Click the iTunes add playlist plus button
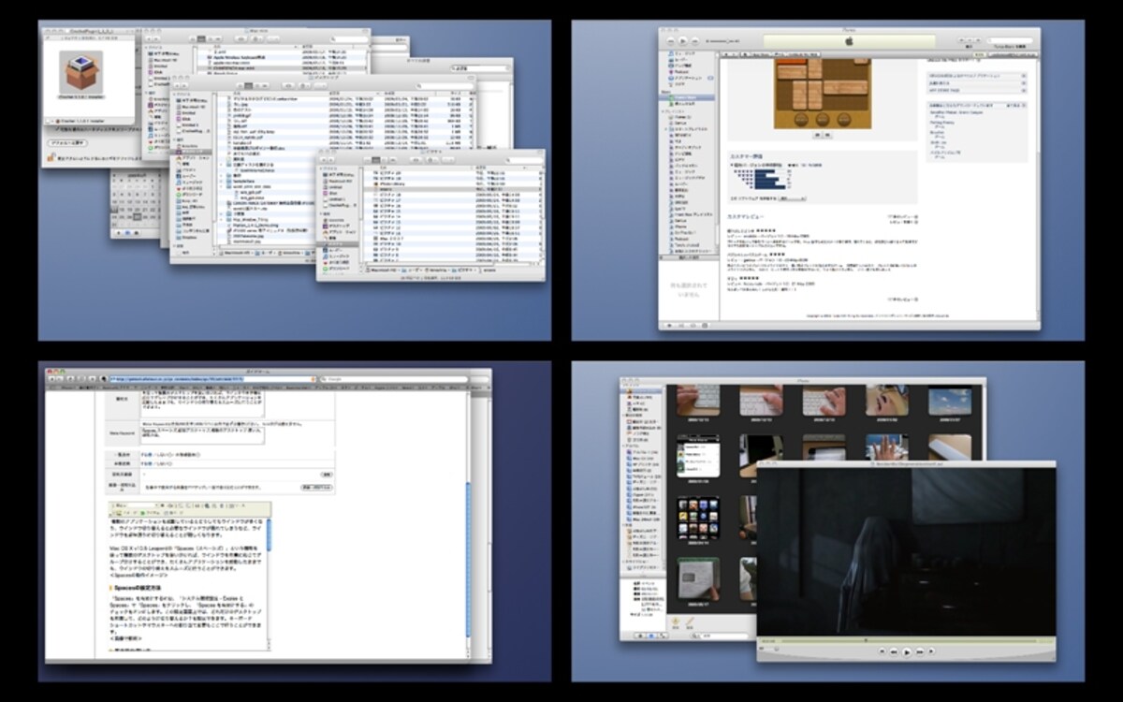1123x702 pixels. click(669, 325)
